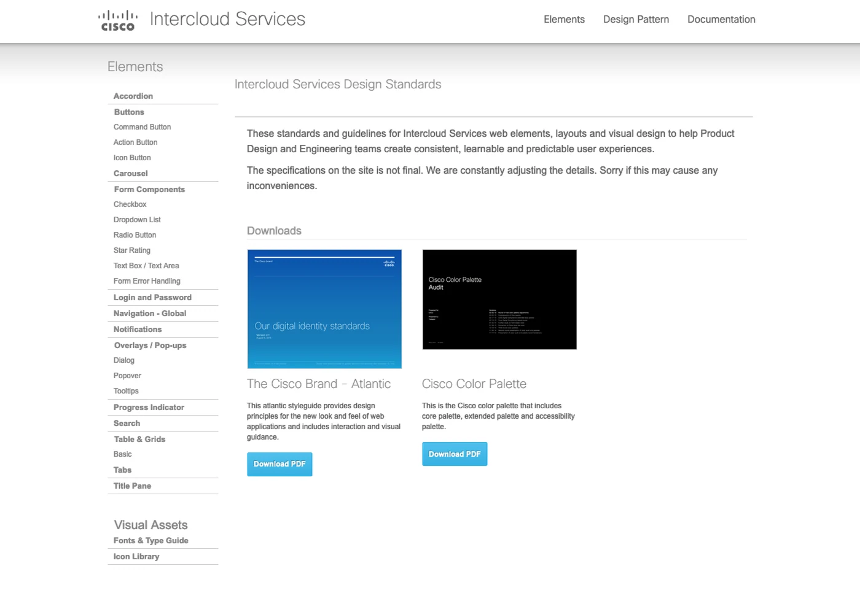Select Buttons in the Elements sidebar
860x601 pixels.
[129, 112]
